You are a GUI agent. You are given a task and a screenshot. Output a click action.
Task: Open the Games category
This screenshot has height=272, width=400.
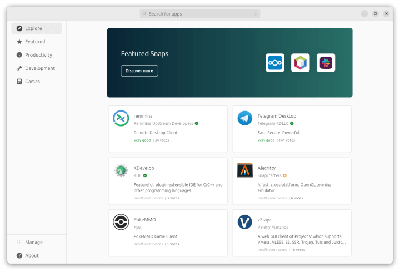point(37,82)
